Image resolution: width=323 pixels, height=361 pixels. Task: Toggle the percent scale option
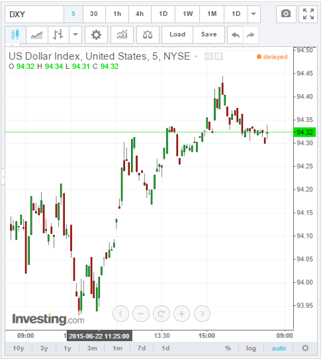pos(228,348)
